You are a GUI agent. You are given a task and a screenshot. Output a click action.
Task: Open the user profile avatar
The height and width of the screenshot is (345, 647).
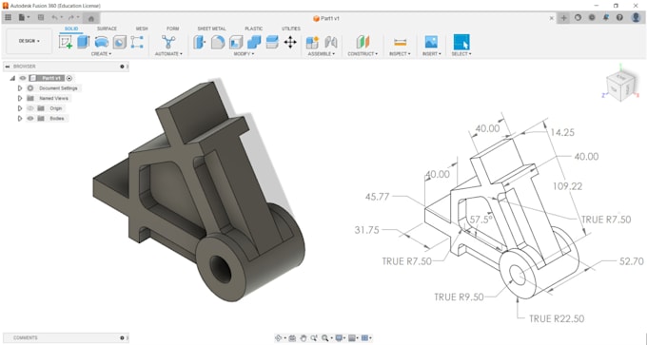pyautogui.click(x=636, y=18)
